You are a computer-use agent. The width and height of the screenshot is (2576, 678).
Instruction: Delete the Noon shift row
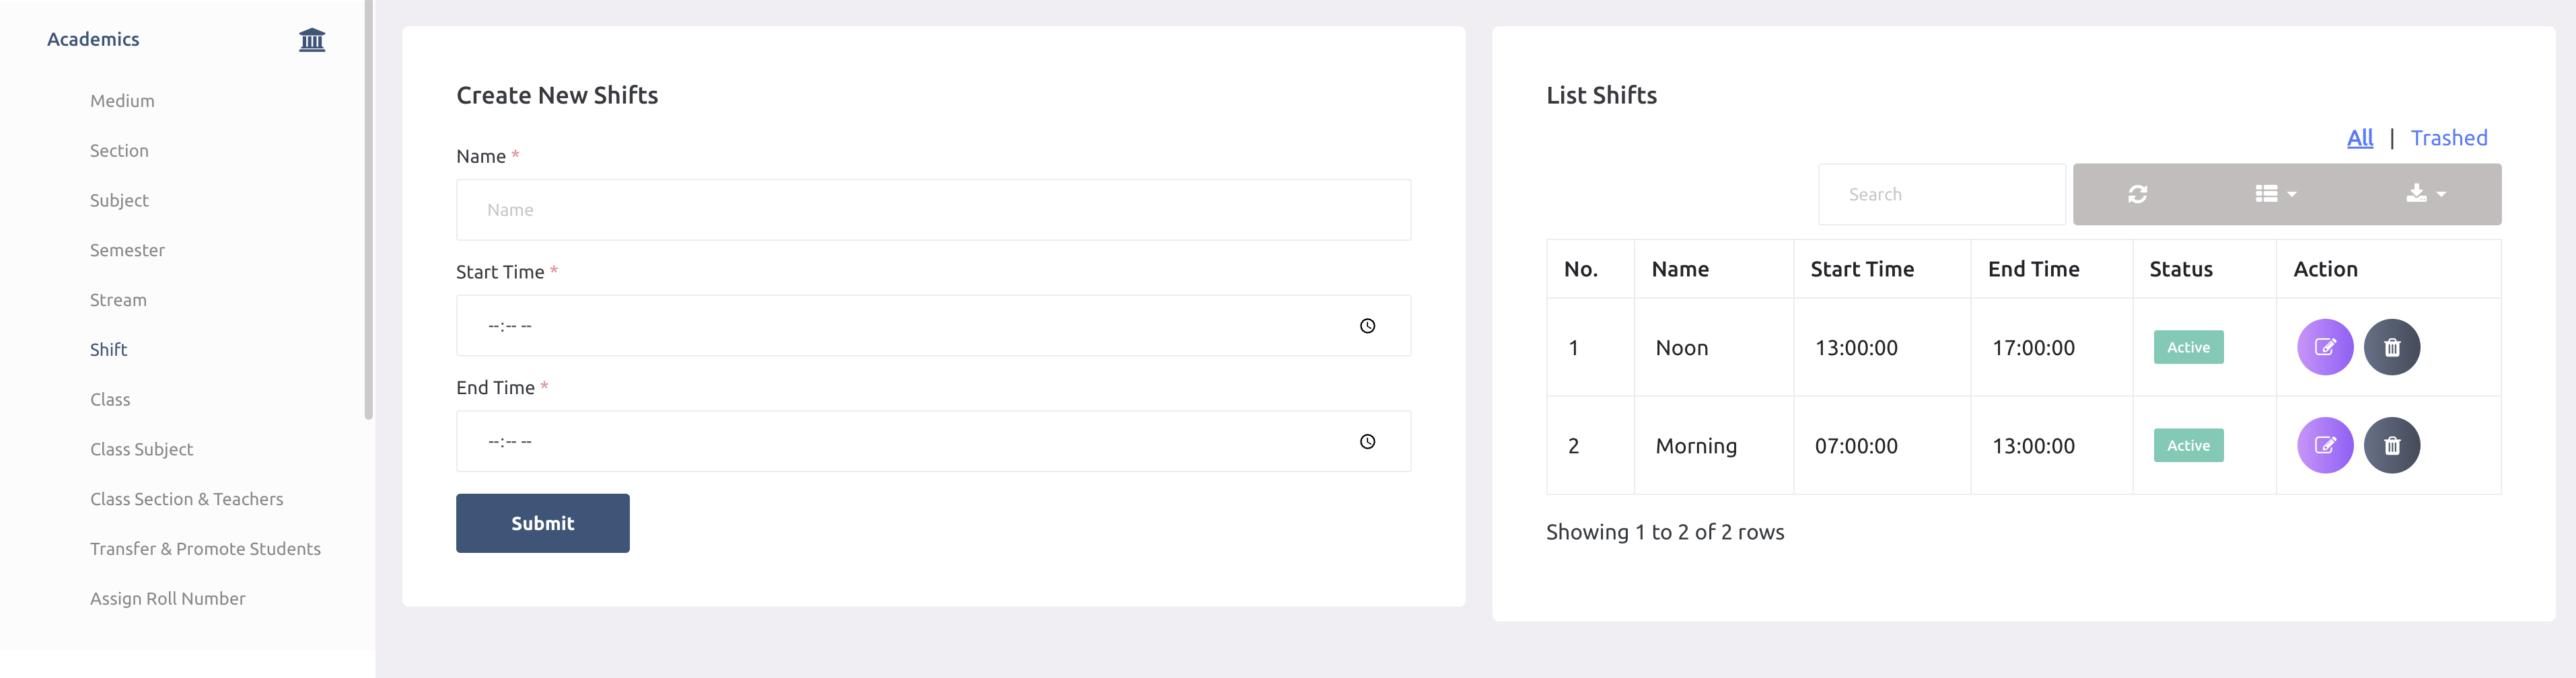tap(2391, 347)
